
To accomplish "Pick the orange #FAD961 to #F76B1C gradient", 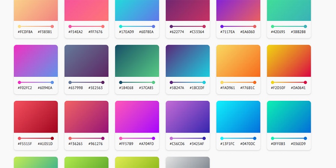I will pos(238,61).
